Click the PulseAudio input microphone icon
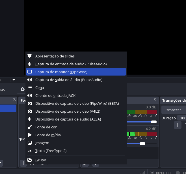 pos(29,64)
